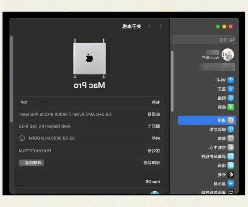The width and height of the screenshot is (248, 207).
Task: Open the 聚焦 Spotlight settings
Action: pyautogui.click(x=226, y=138)
